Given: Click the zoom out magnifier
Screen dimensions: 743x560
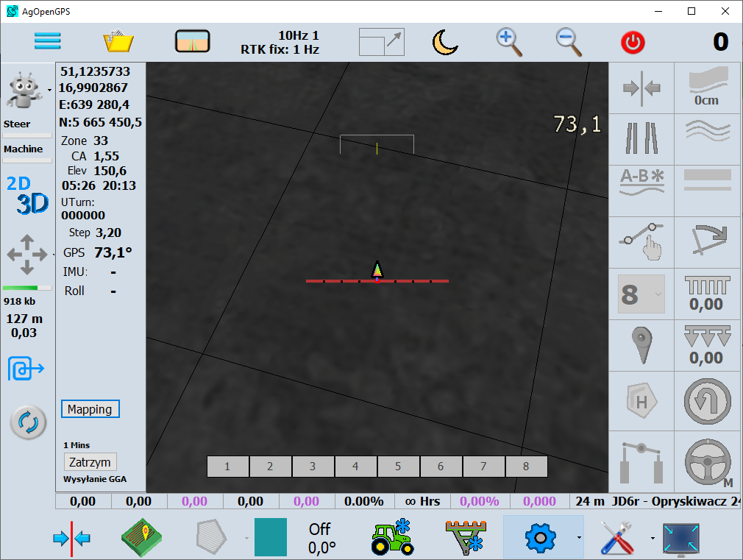Looking at the screenshot, I should [x=569, y=42].
